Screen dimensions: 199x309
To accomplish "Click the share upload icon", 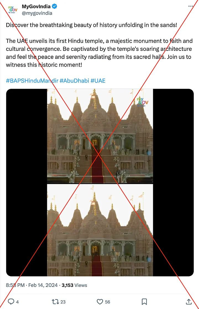I will click(x=188, y=302).
